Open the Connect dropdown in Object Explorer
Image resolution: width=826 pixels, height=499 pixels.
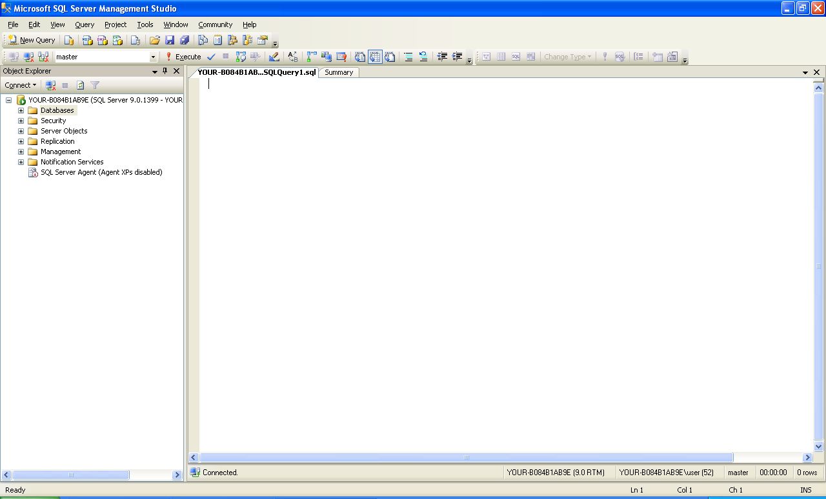21,85
